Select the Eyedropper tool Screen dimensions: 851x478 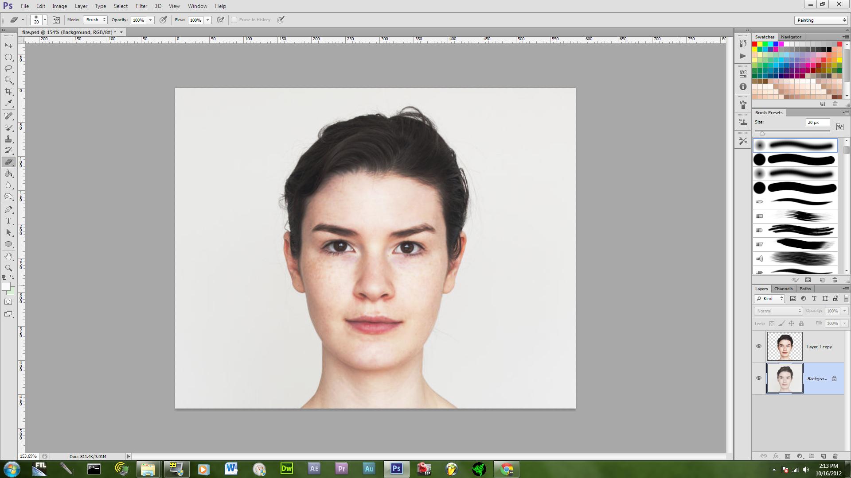pos(8,103)
